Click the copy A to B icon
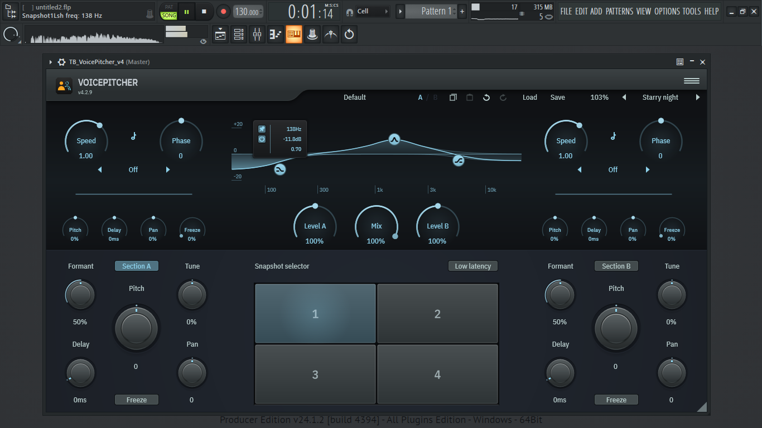 [x=453, y=98]
